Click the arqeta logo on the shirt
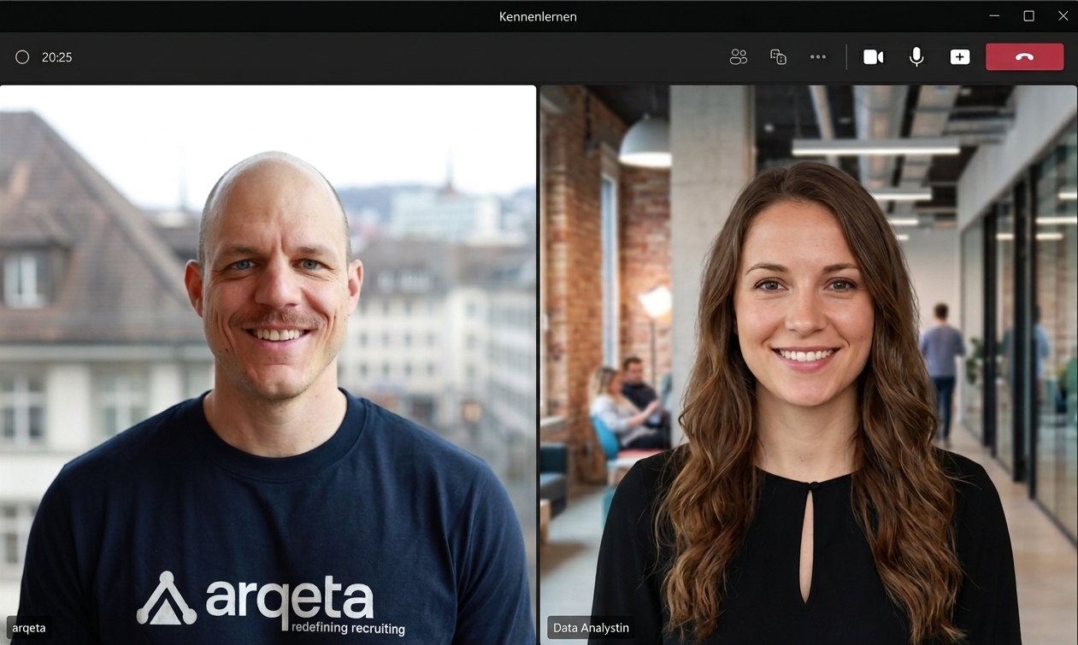This screenshot has width=1078, height=645. coord(256,598)
